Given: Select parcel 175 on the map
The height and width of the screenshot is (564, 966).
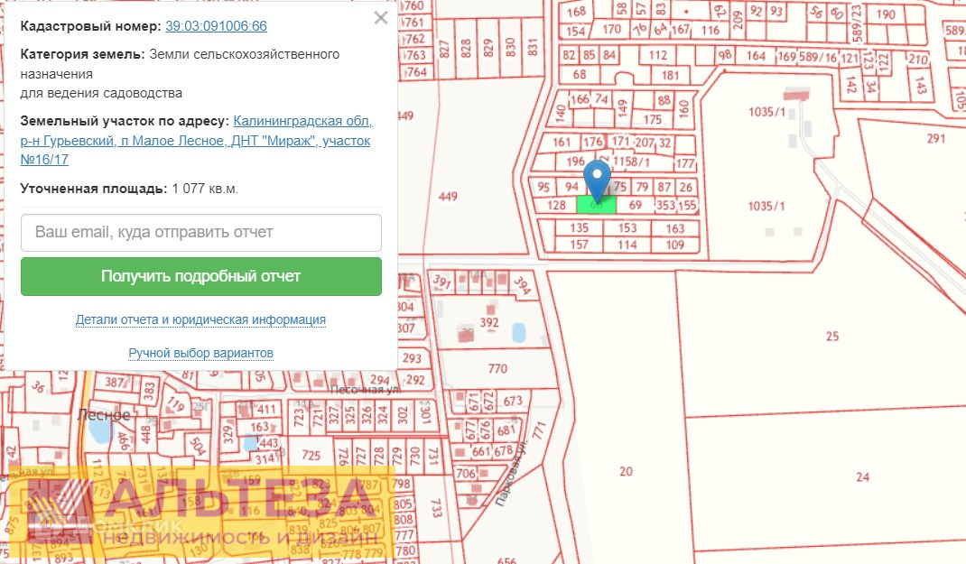Looking at the screenshot, I should tap(653, 119).
